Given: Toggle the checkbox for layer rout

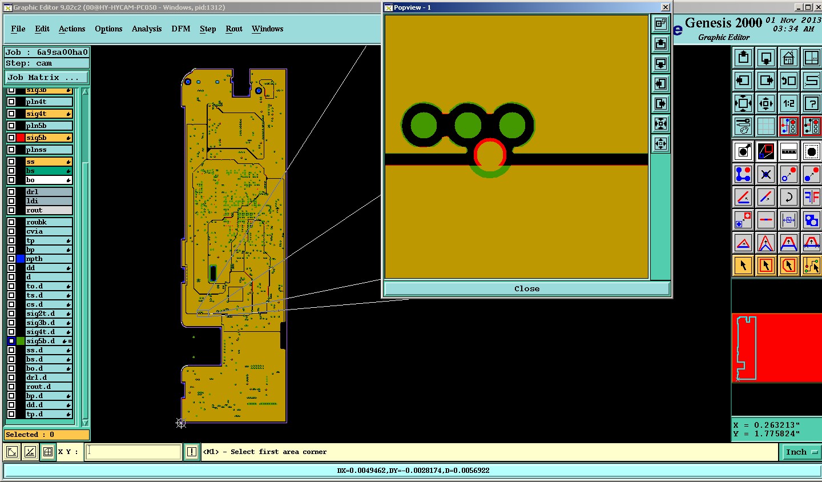Looking at the screenshot, I should [x=11, y=210].
